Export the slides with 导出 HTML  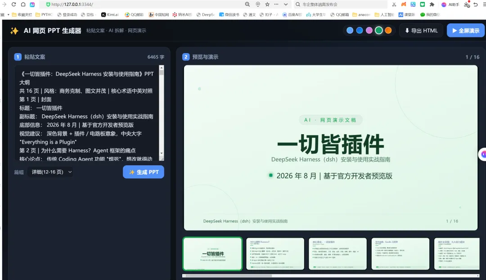pyautogui.click(x=421, y=31)
